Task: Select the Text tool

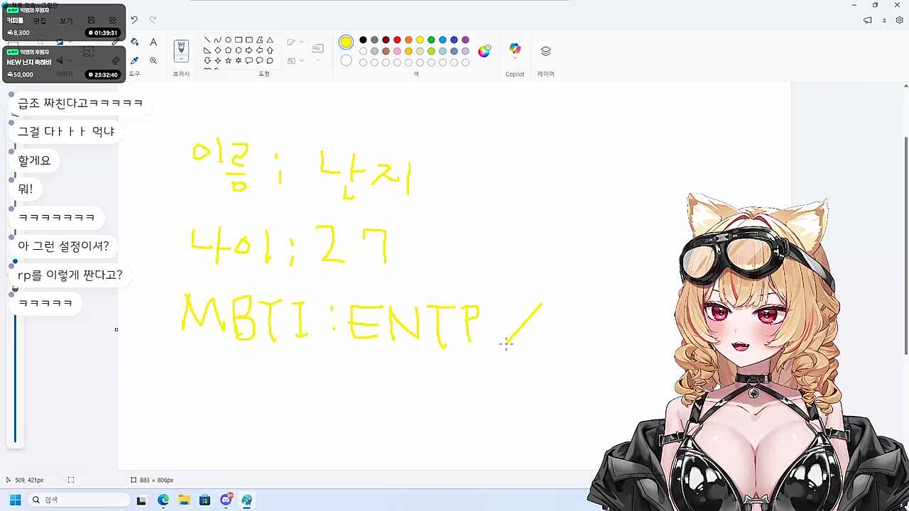Action: click(x=153, y=42)
